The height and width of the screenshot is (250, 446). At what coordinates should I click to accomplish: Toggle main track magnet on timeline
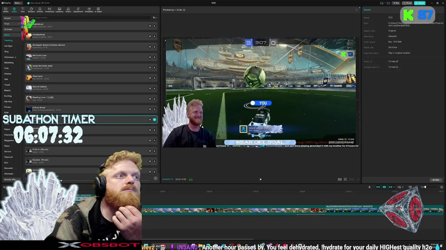pyautogui.click(x=378, y=187)
